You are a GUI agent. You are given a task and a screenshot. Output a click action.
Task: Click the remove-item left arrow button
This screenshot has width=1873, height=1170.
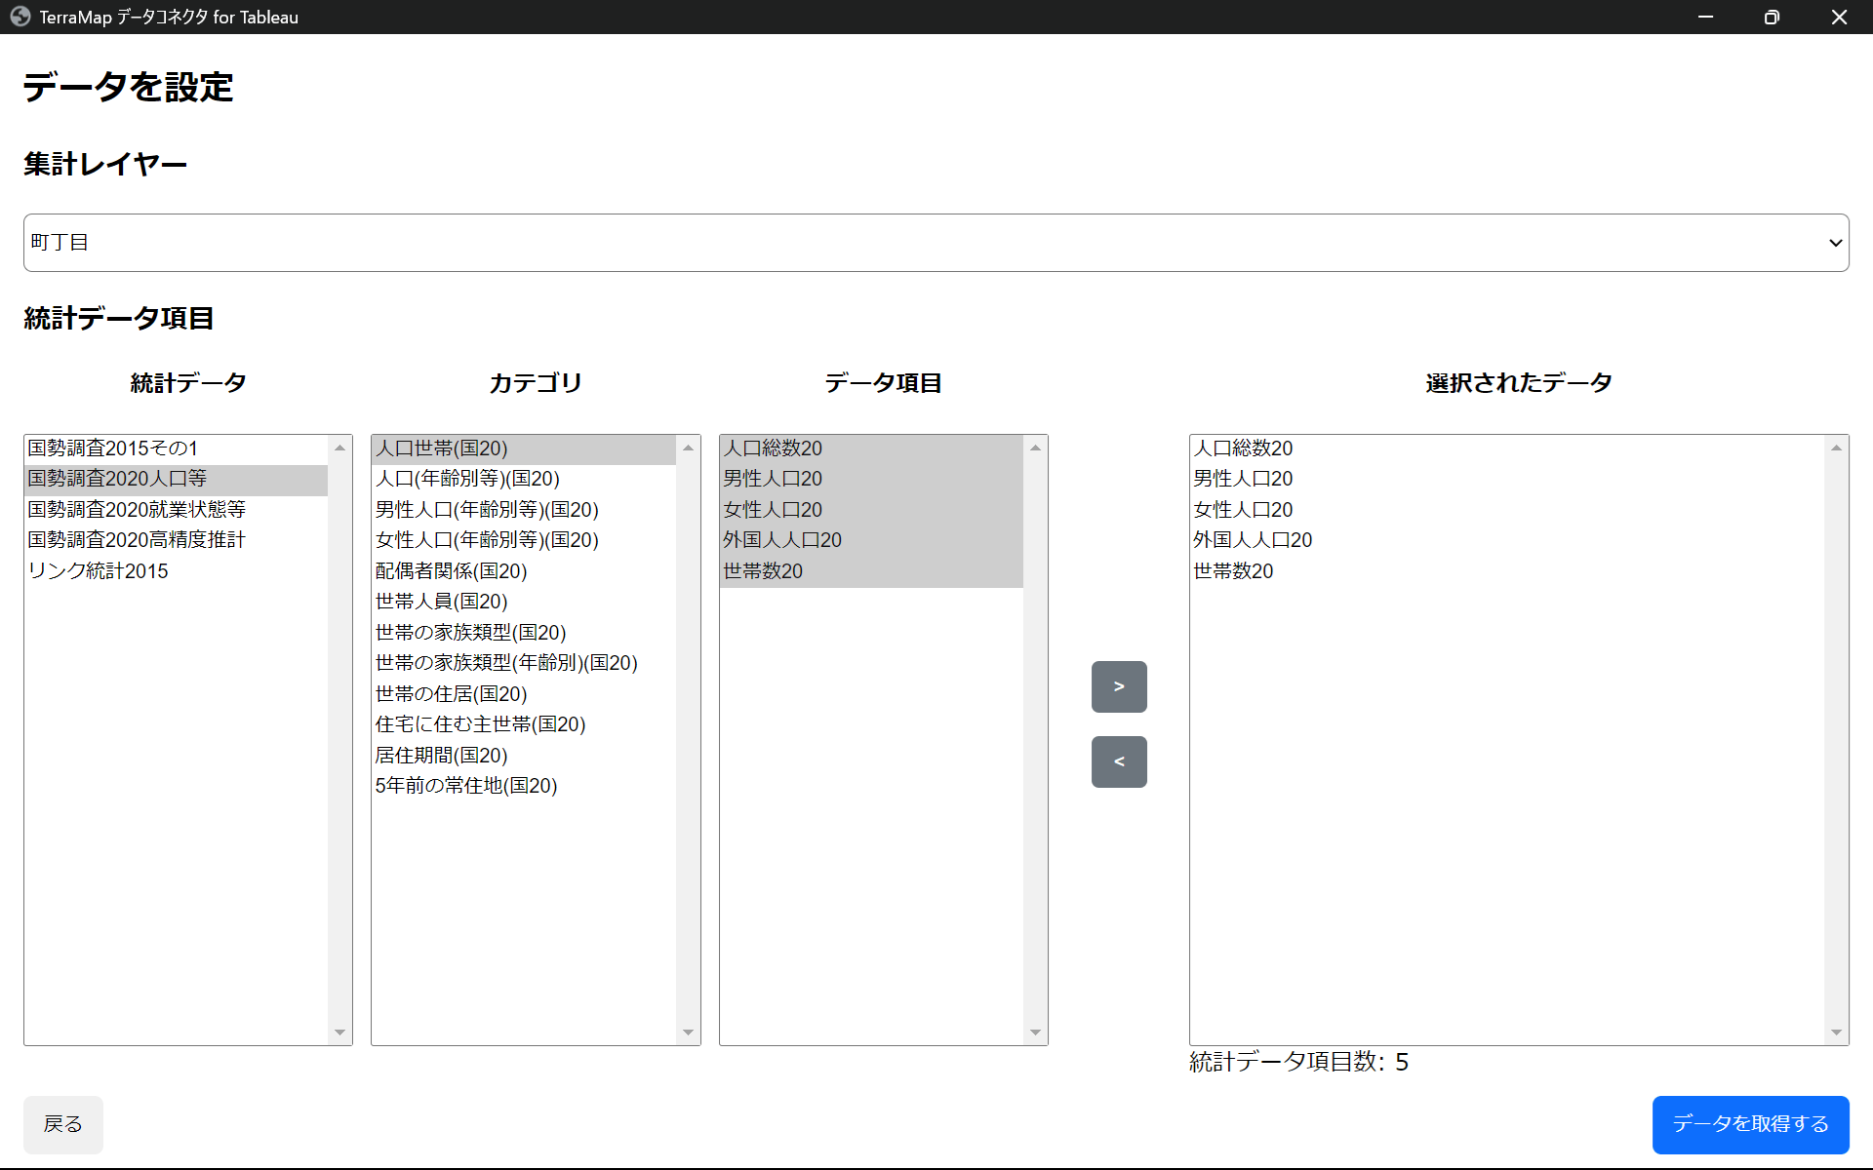pyautogui.click(x=1118, y=761)
